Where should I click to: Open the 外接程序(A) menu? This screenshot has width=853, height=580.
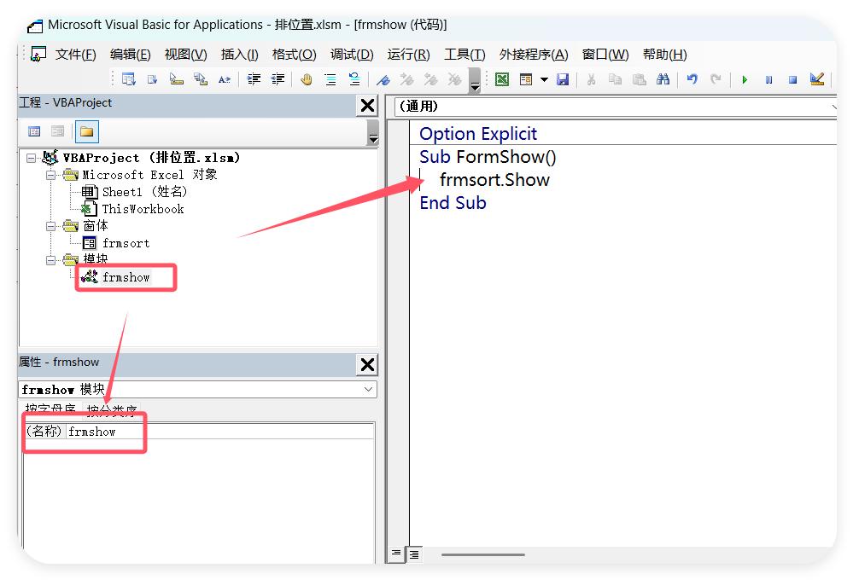click(x=534, y=55)
